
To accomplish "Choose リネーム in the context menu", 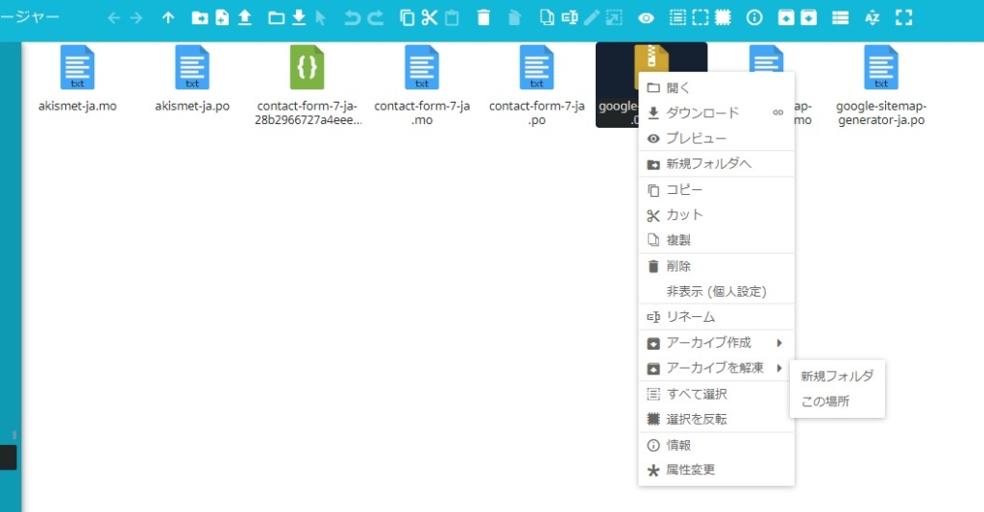I will (x=716, y=317).
